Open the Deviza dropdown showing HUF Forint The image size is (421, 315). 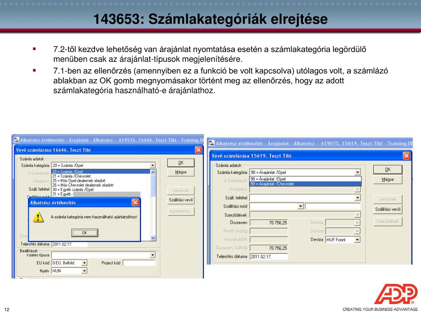(357, 240)
